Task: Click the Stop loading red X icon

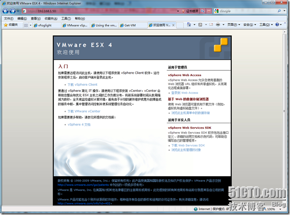Action: 209,11
